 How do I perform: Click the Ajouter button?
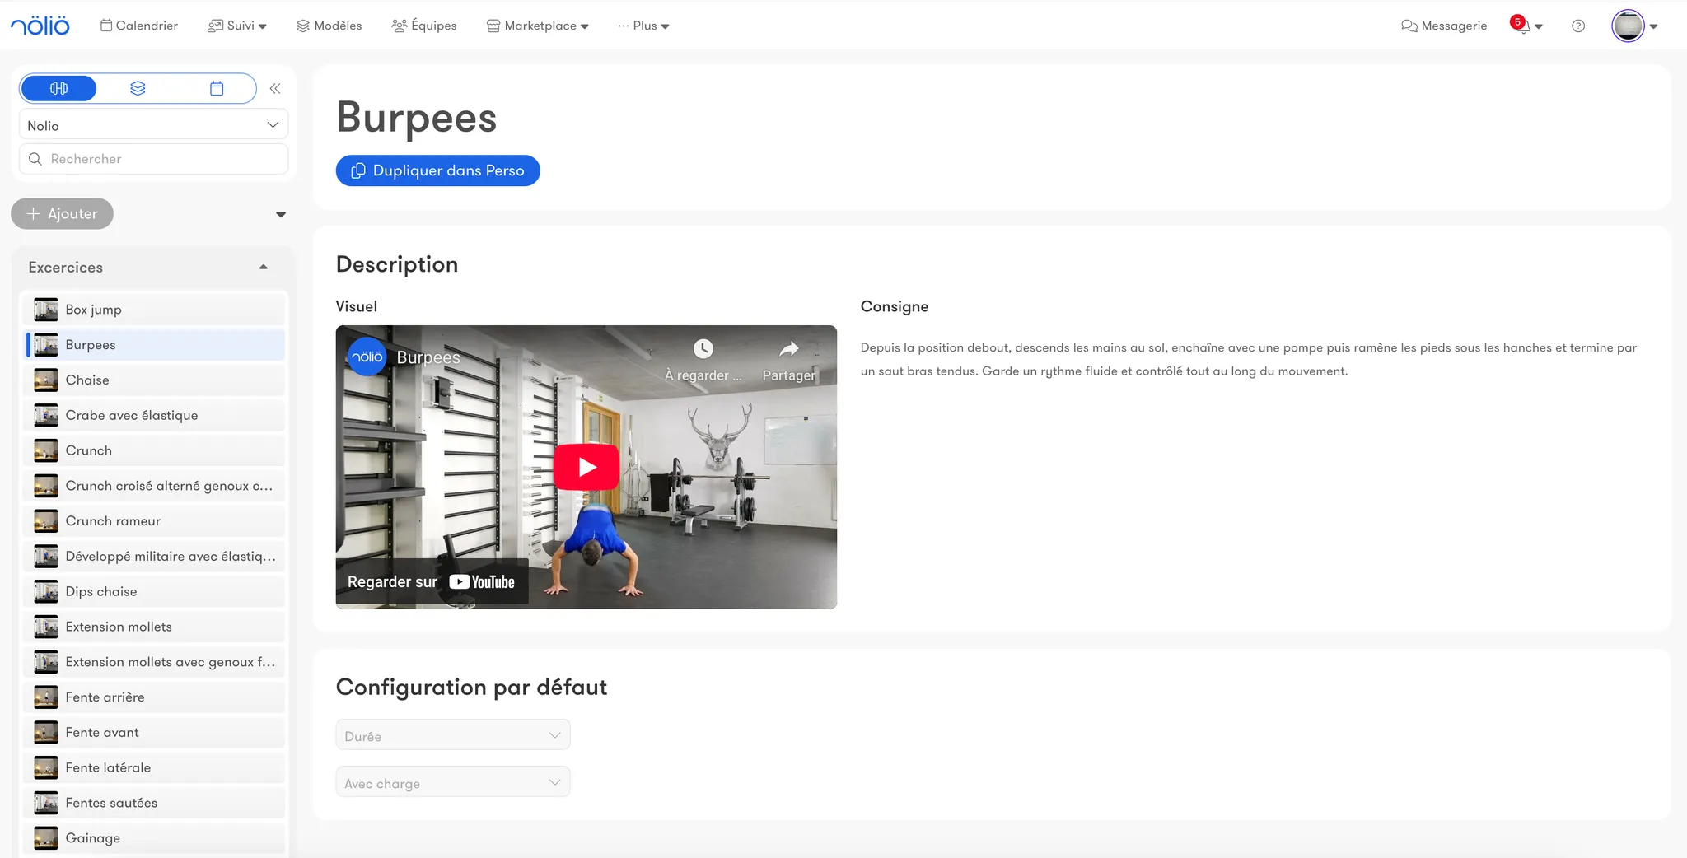pyautogui.click(x=62, y=213)
